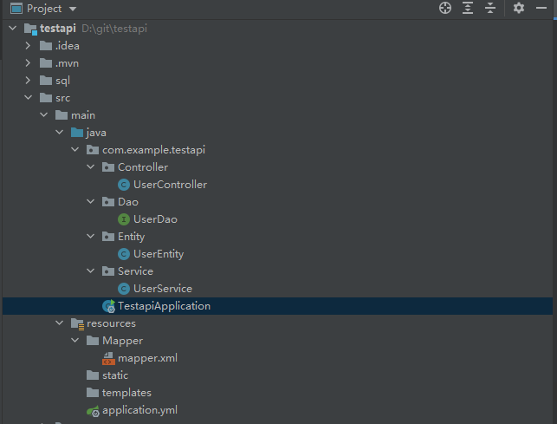Select the static folder
This screenshot has height=424, width=557.
point(114,375)
